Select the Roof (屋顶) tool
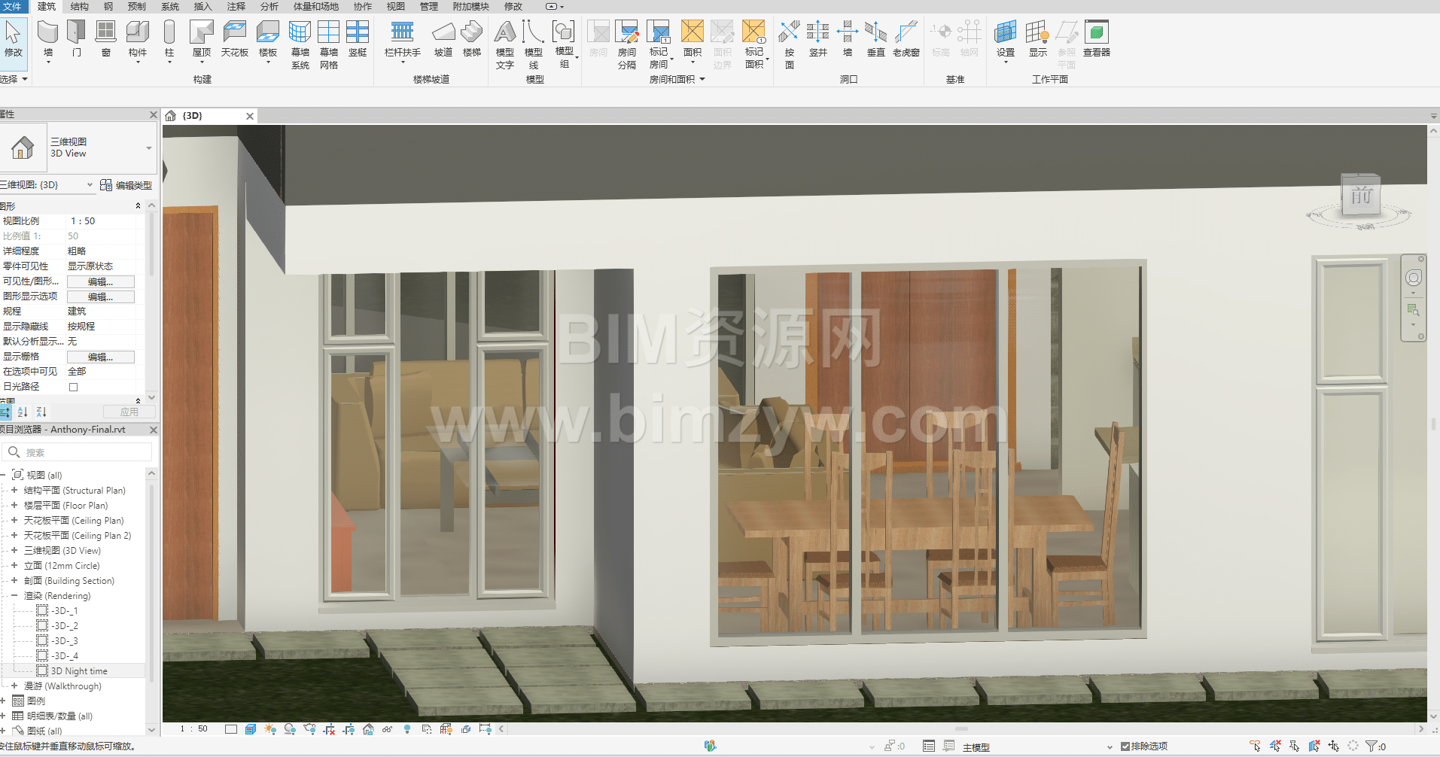 pos(201,39)
